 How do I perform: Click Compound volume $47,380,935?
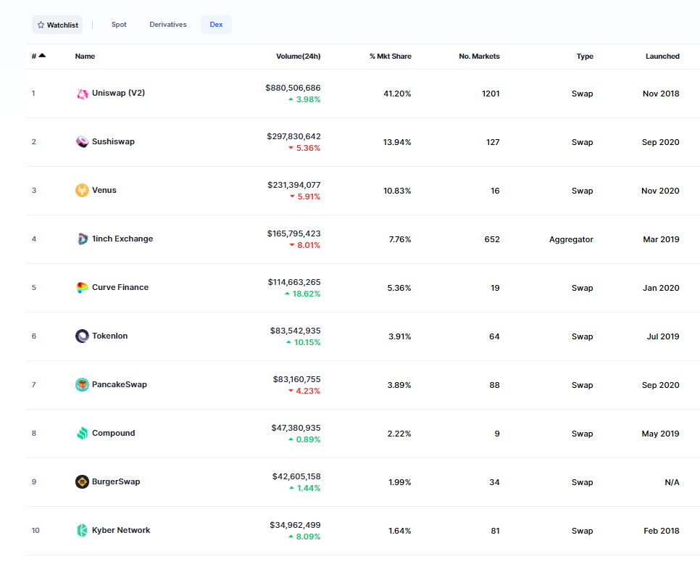(x=296, y=428)
